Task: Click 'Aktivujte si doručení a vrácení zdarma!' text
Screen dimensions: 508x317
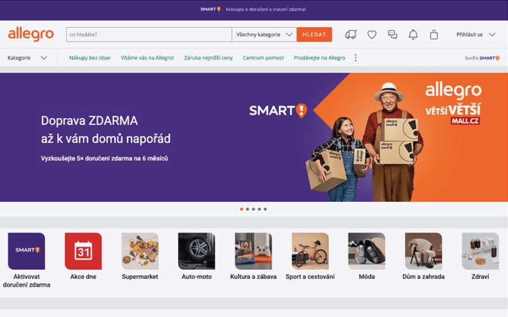Action: [265, 10]
